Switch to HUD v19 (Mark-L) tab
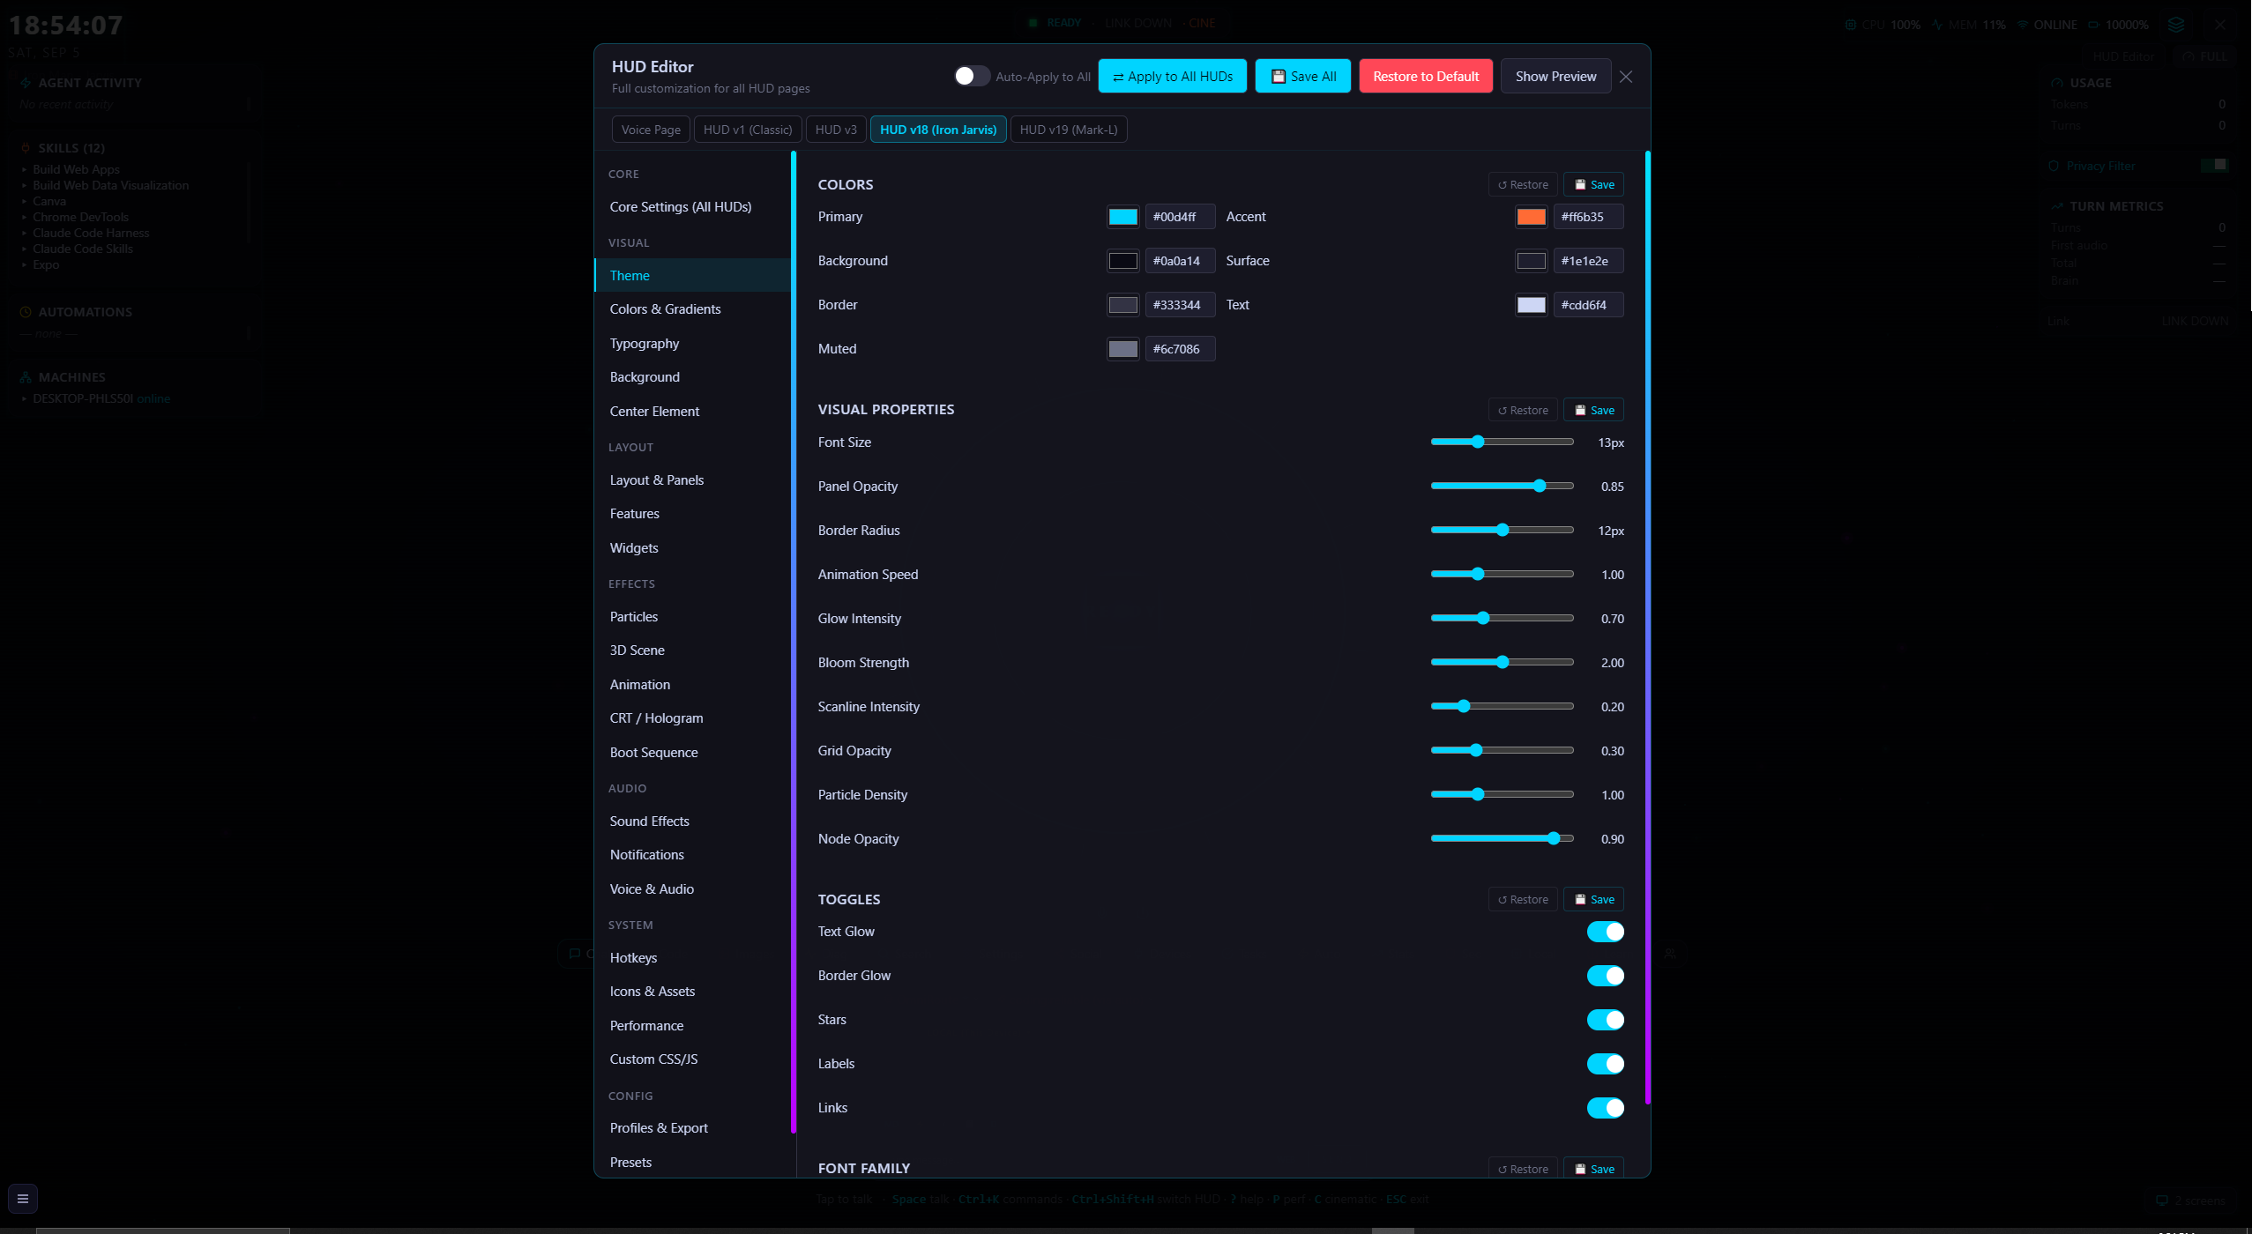Screen dimensions: 2252x1234 [1069, 130]
